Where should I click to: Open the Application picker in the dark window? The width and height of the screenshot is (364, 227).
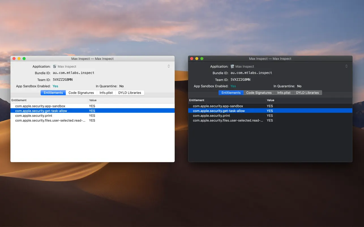[x=346, y=66]
